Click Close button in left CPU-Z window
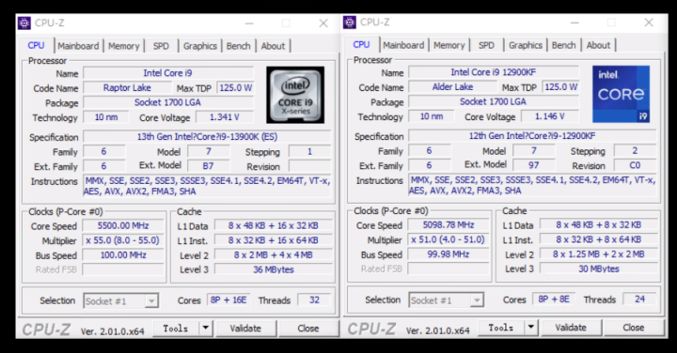 tap(307, 329)
